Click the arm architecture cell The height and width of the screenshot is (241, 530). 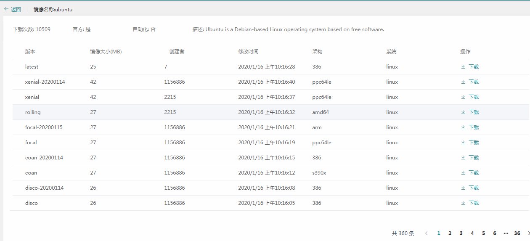coord(317,127)
